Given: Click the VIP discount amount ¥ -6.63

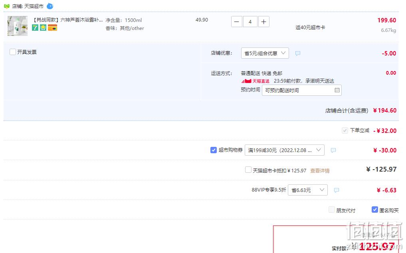Looking at the screenshot, I should pyautogui.click(x=386, y=190).
